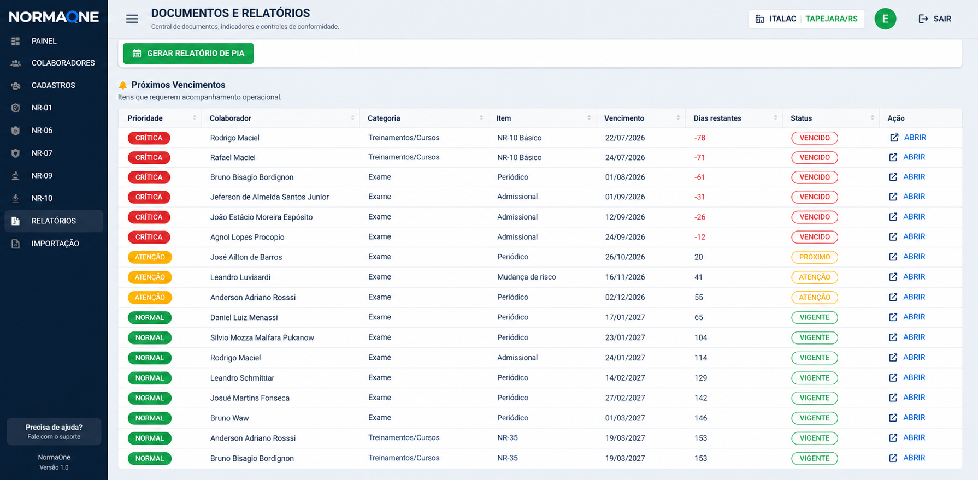Click the VENCIDO status badge for Agnol Lopes Procopio
The image size is (978, 480).
tap(815, 237)
